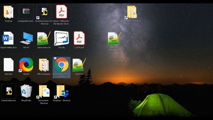Select the Recycle Bin icon
This screenshot has height=120, width=213.
[26, 91]
